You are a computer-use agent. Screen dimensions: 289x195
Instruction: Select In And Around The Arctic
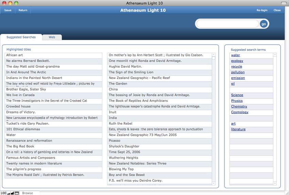53,72
